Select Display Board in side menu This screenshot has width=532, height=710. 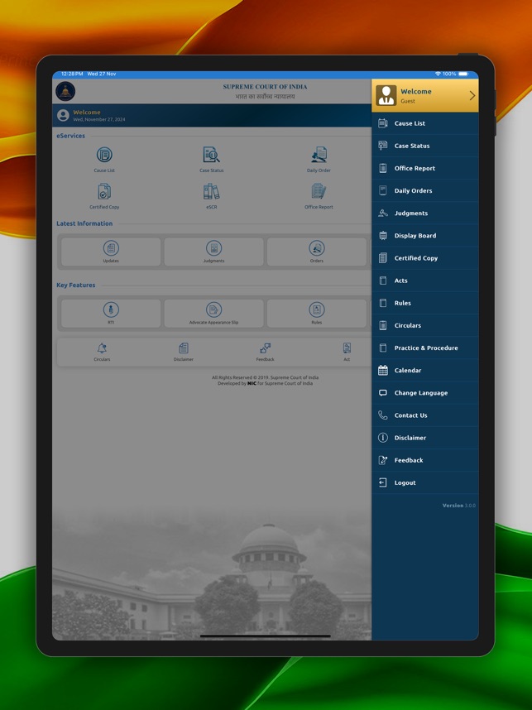424,236
